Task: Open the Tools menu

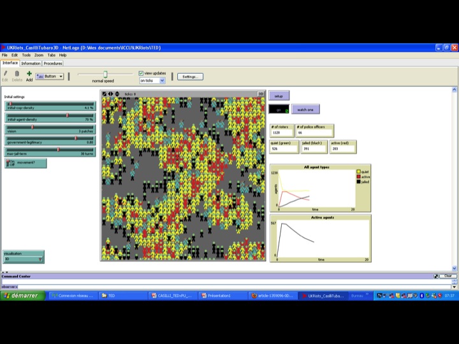Action: point(26,55)
